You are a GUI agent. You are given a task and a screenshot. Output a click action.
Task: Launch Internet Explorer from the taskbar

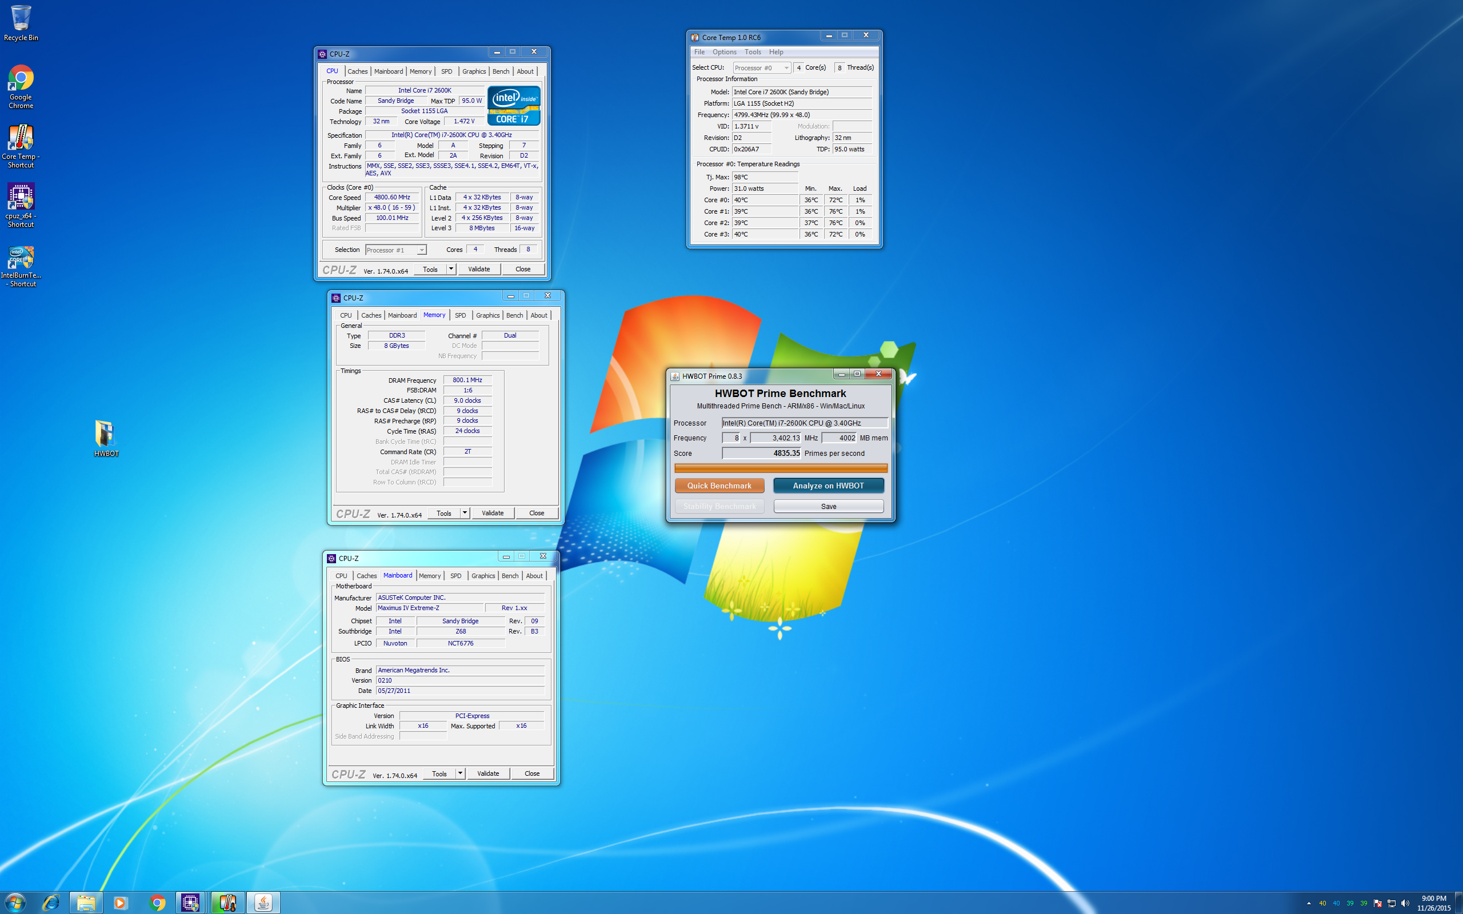51,903
